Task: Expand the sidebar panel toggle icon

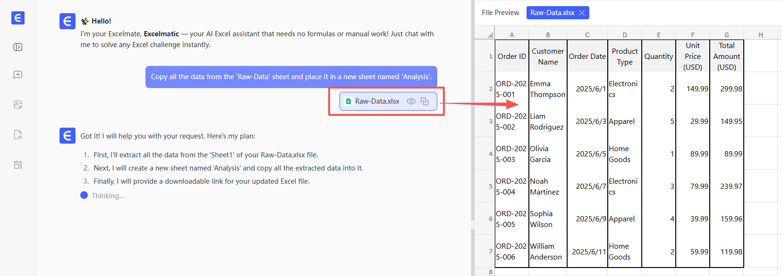Action: (18, 47)
